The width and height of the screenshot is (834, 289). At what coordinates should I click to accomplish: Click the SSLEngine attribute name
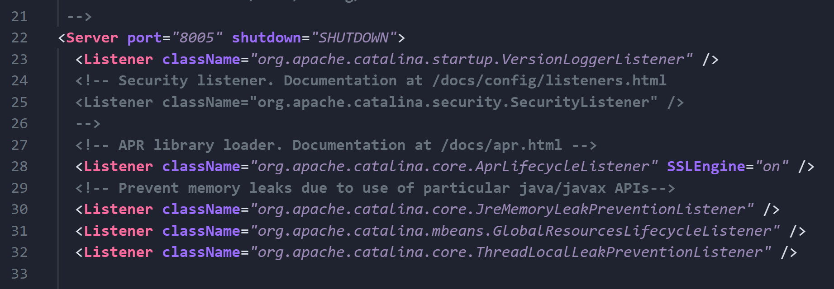tap(706, 166)
